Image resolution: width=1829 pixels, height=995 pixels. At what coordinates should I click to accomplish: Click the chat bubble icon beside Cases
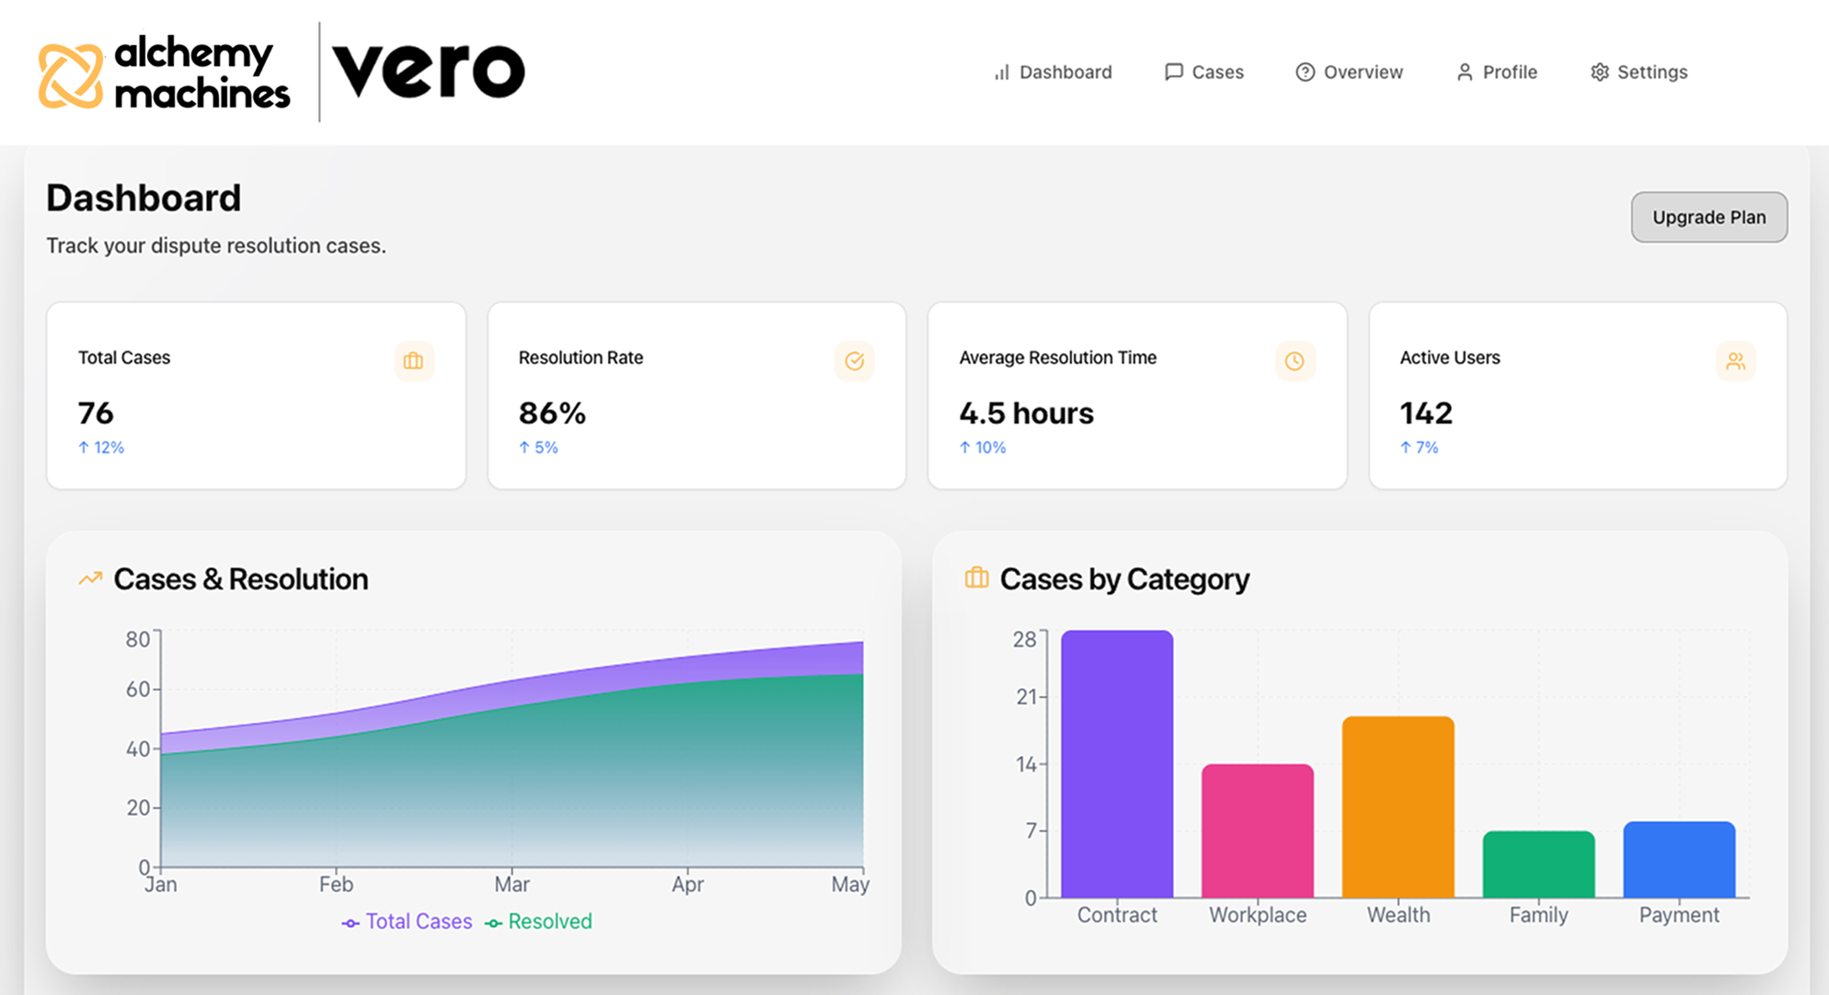[1173, 72]
